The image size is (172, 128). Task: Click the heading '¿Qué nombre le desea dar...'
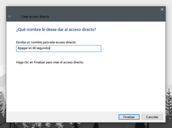[56, 30]
